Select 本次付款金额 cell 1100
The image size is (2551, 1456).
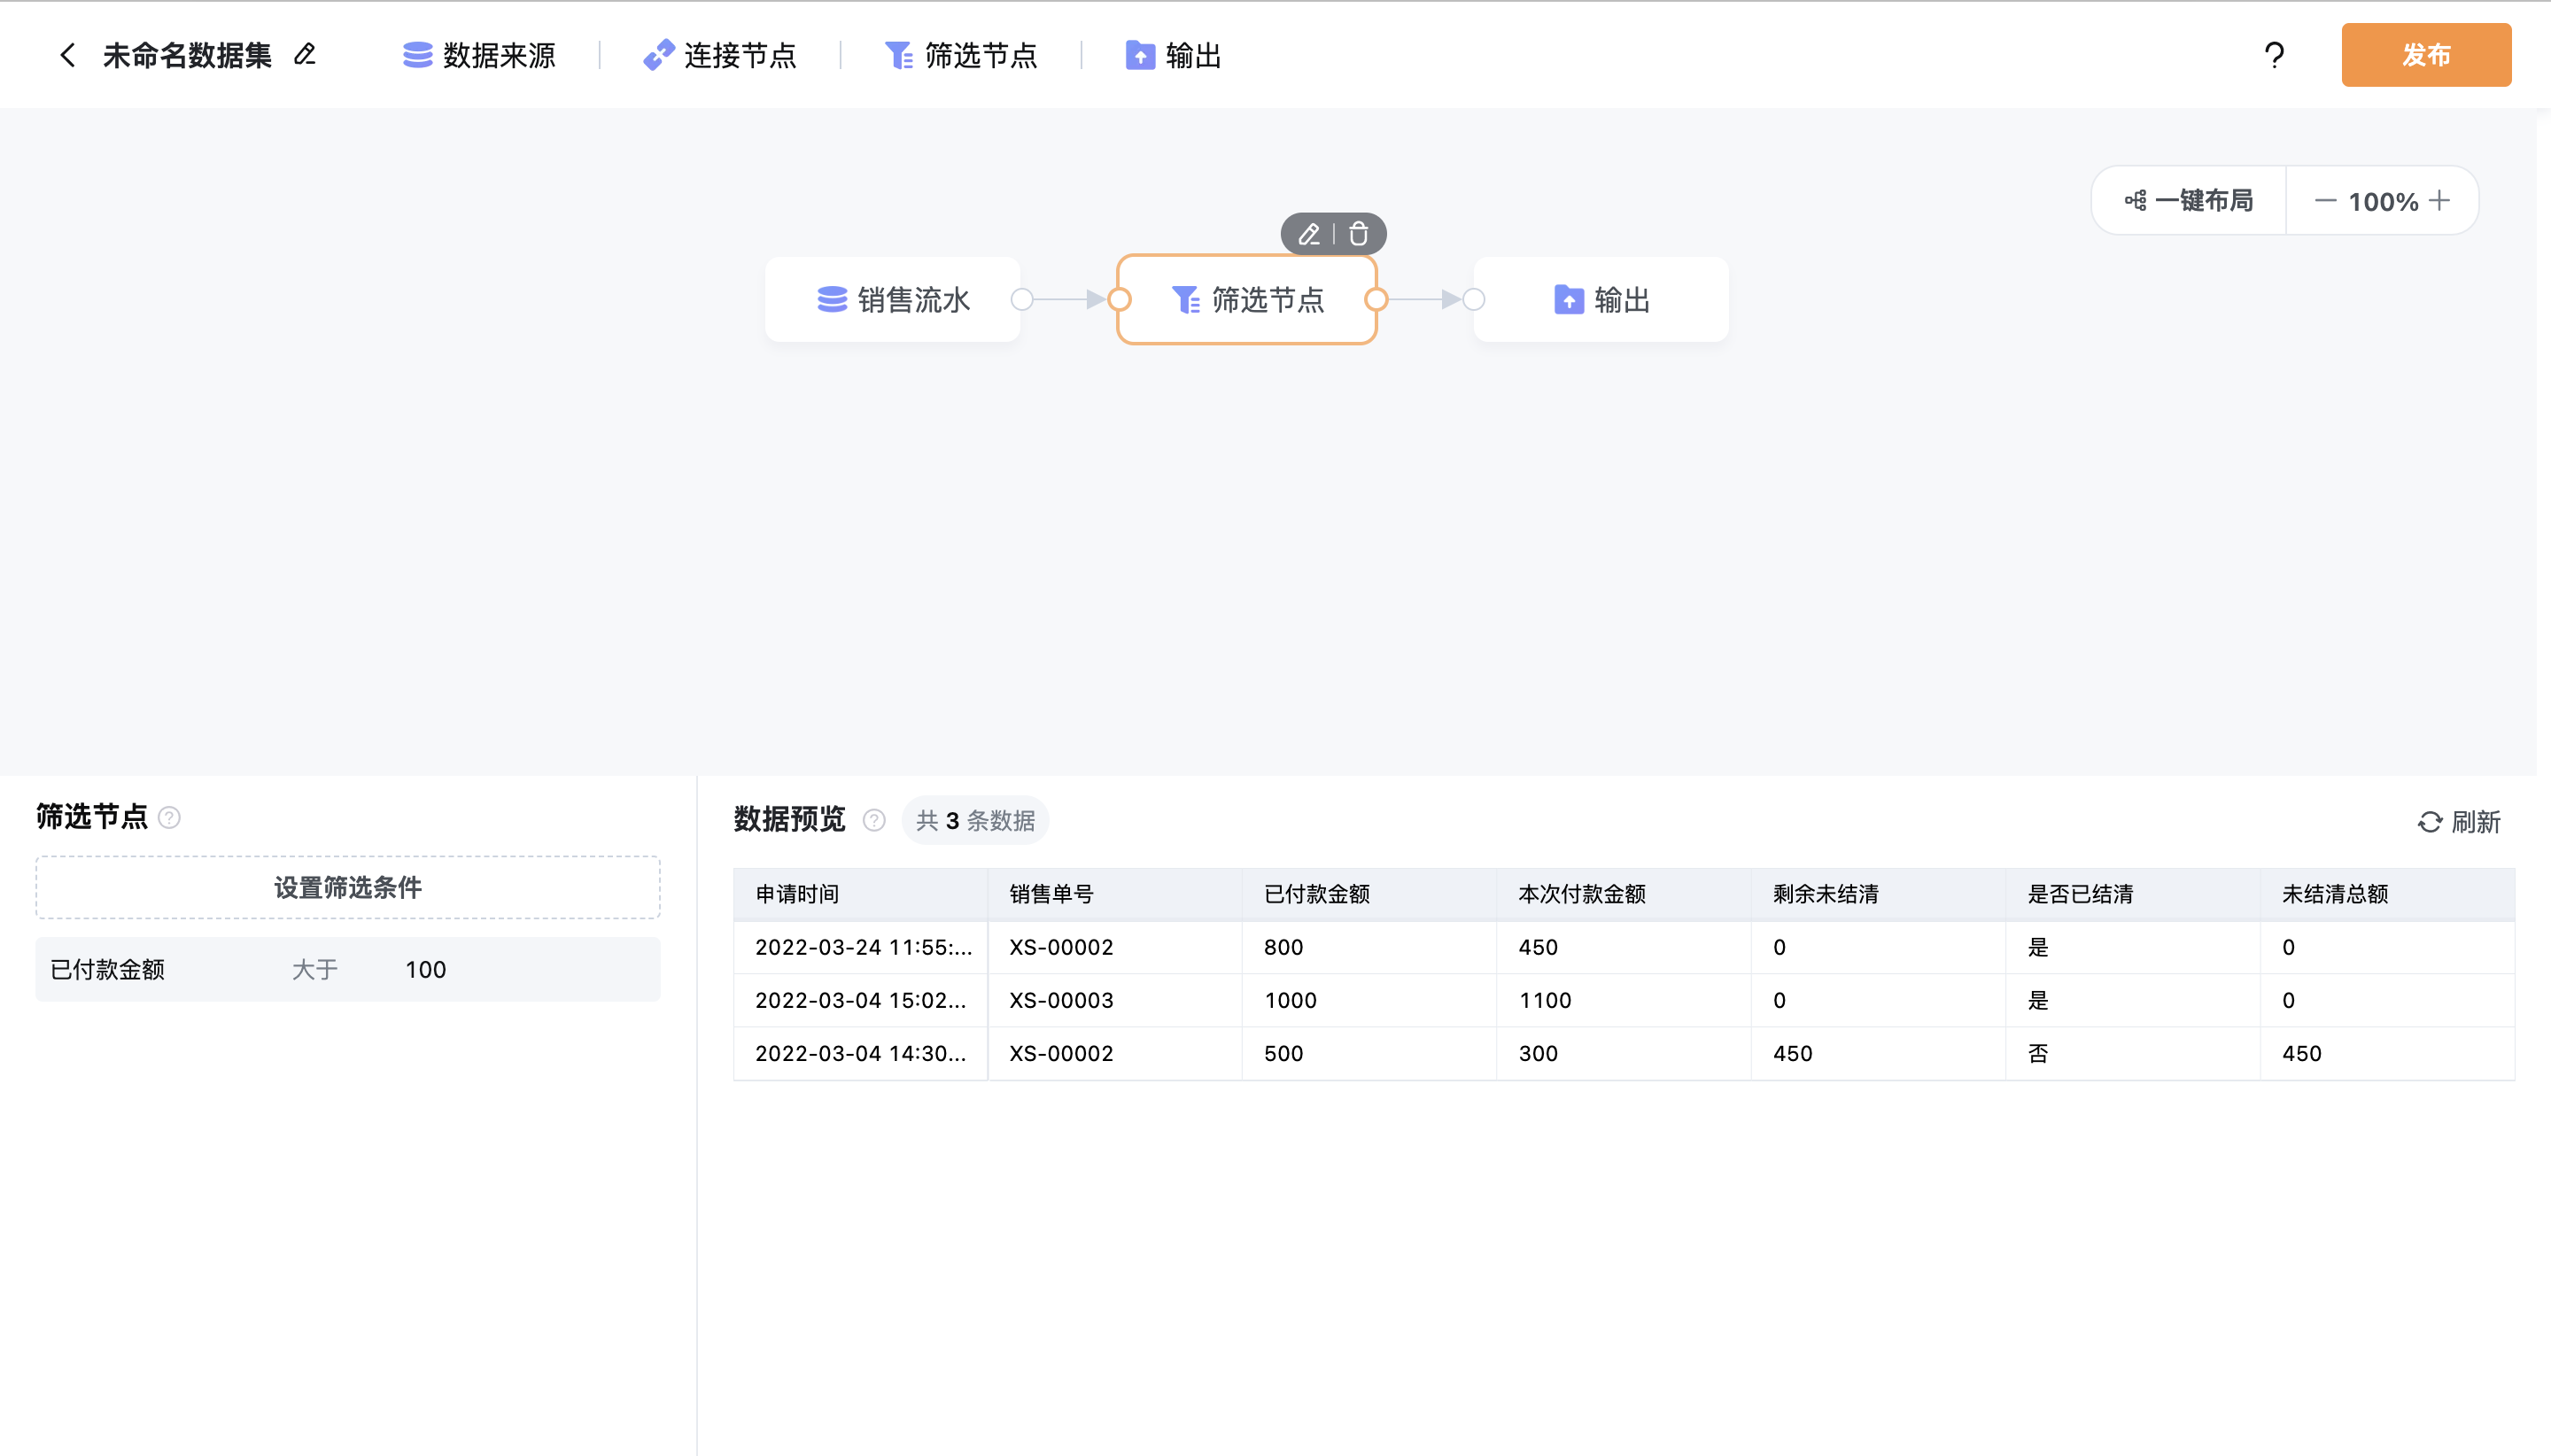(1624, 1000)
